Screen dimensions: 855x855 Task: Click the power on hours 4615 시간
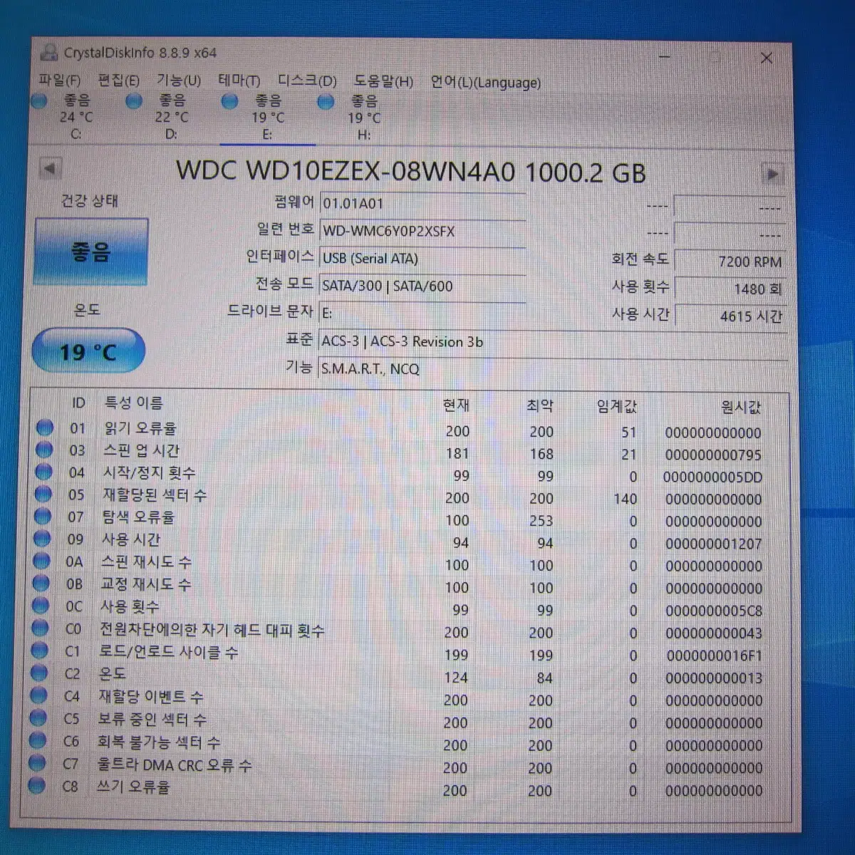pyautogui.click(x=730, y=316)
